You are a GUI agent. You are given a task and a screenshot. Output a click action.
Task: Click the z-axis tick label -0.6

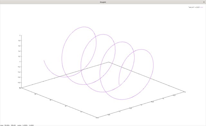pos(19,77)
